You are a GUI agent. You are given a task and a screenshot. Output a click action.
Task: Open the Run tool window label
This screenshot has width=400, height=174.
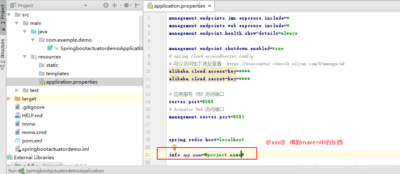(x=12, y=171)
